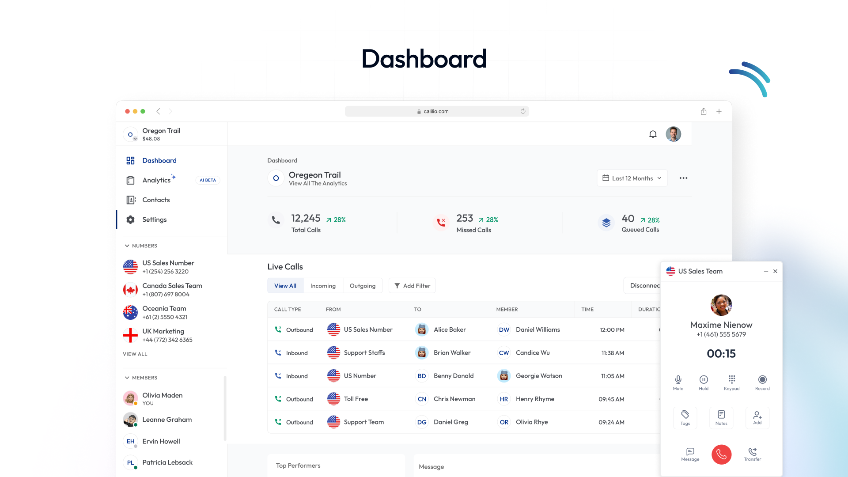Mute the microphone in the call window

678,381
